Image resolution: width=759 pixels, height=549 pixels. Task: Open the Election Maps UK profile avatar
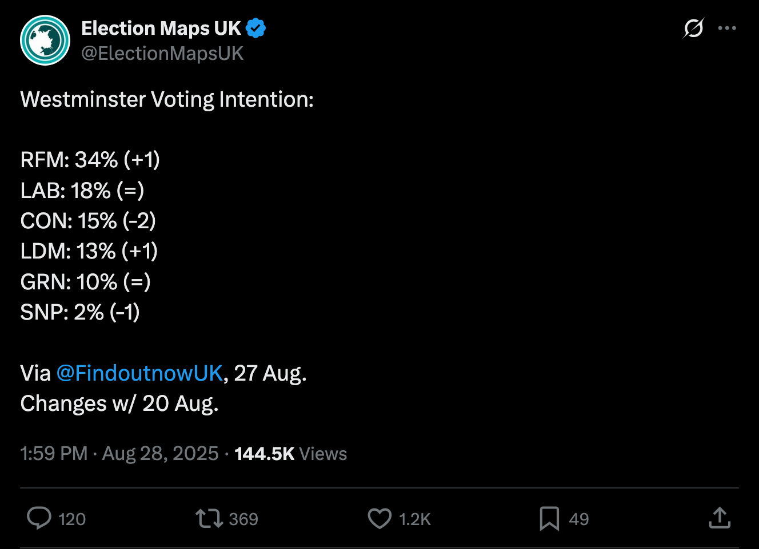pyautogui.click(x=45, y=41)
